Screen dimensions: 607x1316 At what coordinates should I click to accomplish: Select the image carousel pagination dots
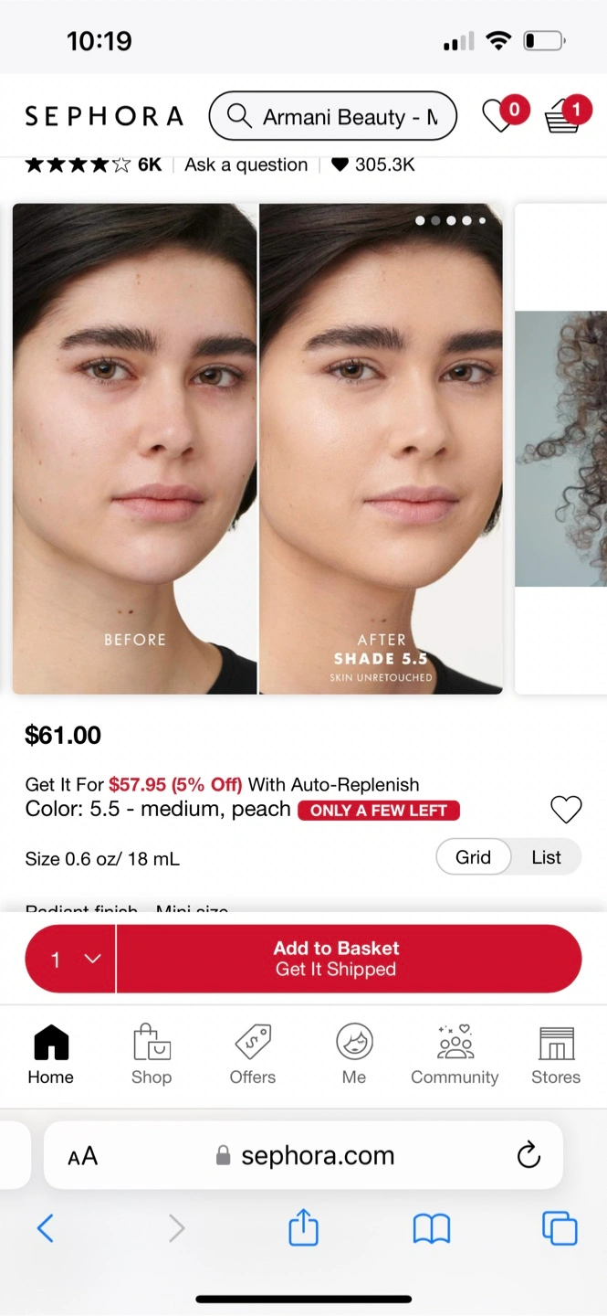click(451, 220)
